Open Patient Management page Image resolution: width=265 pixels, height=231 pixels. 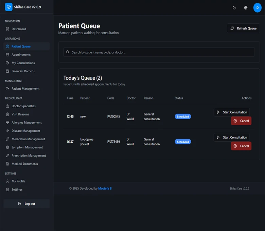26,89
